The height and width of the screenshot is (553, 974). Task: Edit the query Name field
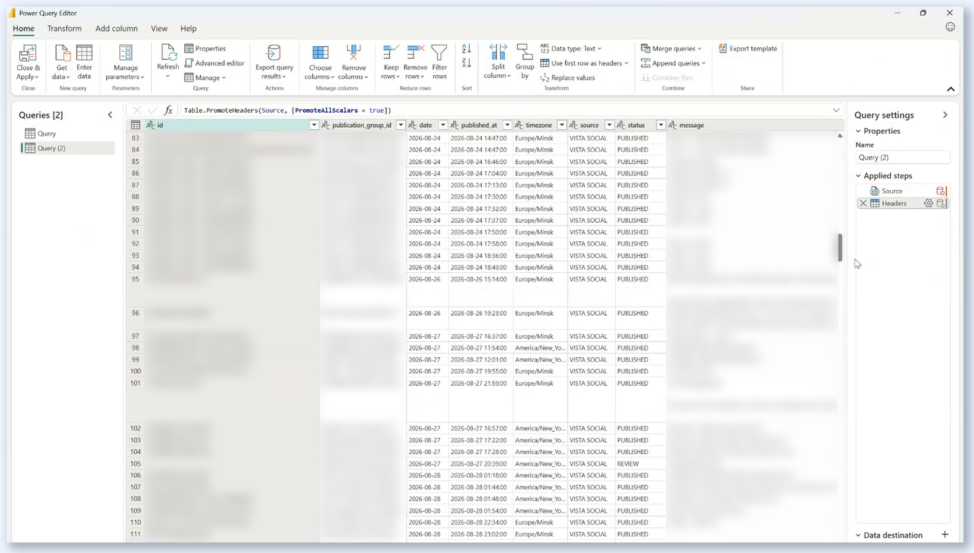(903, 158)
